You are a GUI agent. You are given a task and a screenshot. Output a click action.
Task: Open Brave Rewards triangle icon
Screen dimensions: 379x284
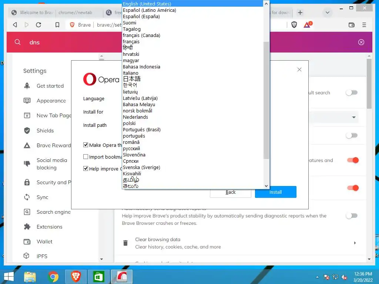coord(308,25)
